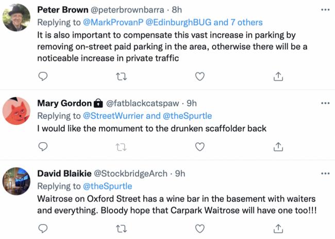Retweet Peter Brown's parking tweet
This screenshot has width=335, height=239.
(121, 77)
